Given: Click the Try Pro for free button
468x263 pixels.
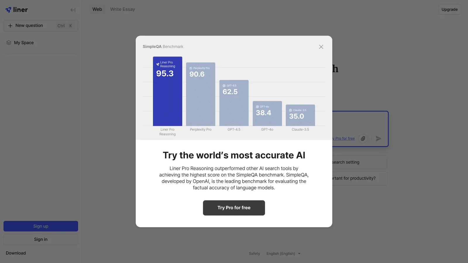Looking at the screenshot, I should (234, 208).
